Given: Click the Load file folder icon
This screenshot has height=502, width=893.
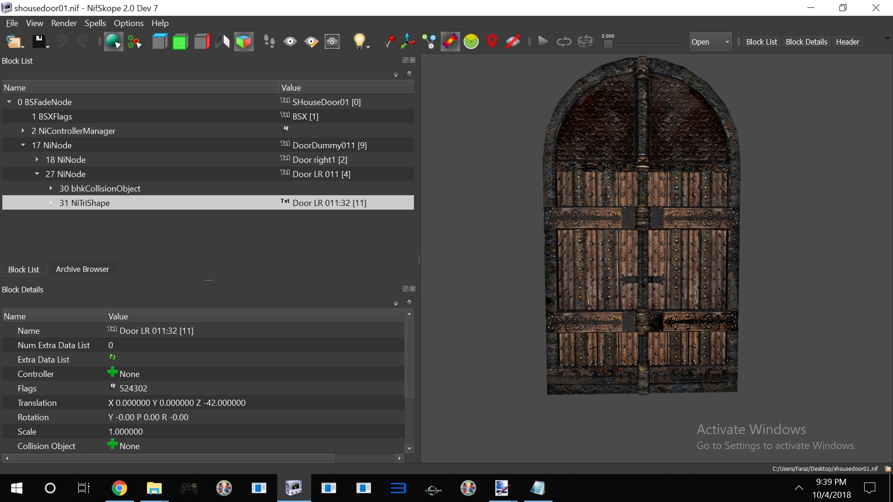Looking at the screenshot, I should [13, 42].
